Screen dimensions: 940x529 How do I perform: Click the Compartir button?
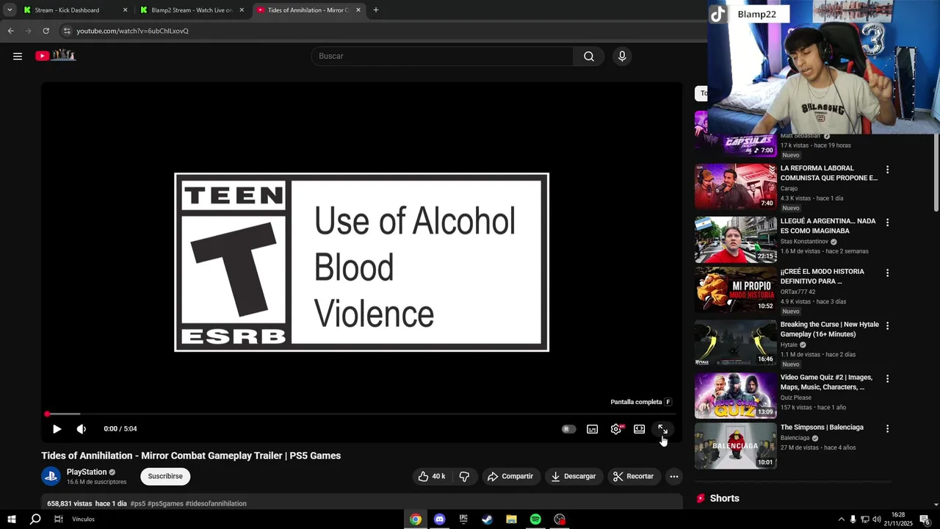click(x=510, y=476)
